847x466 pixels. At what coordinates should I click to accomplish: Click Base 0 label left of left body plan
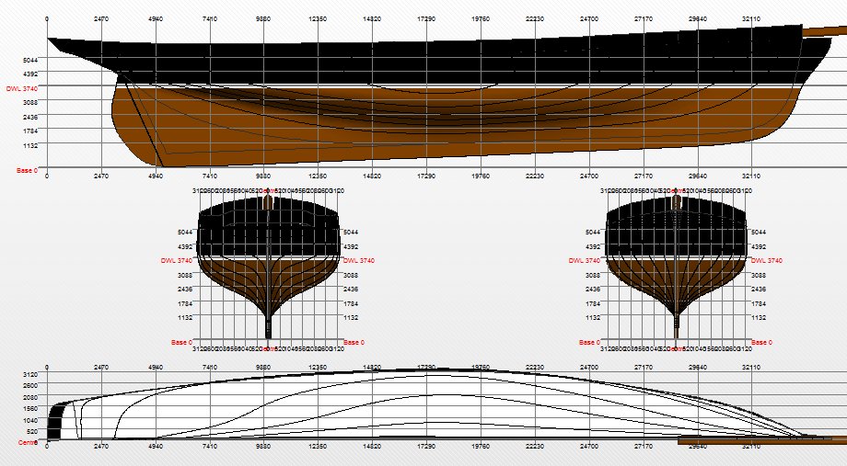point(181,342)
